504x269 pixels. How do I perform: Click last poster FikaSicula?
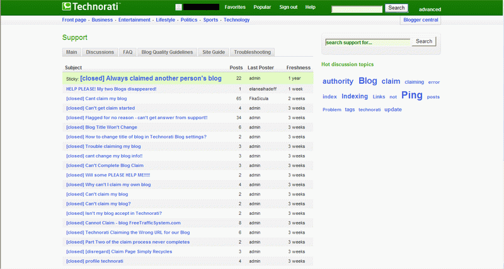[258, 99]
